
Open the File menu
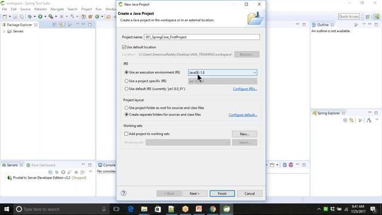coord(4,10)
